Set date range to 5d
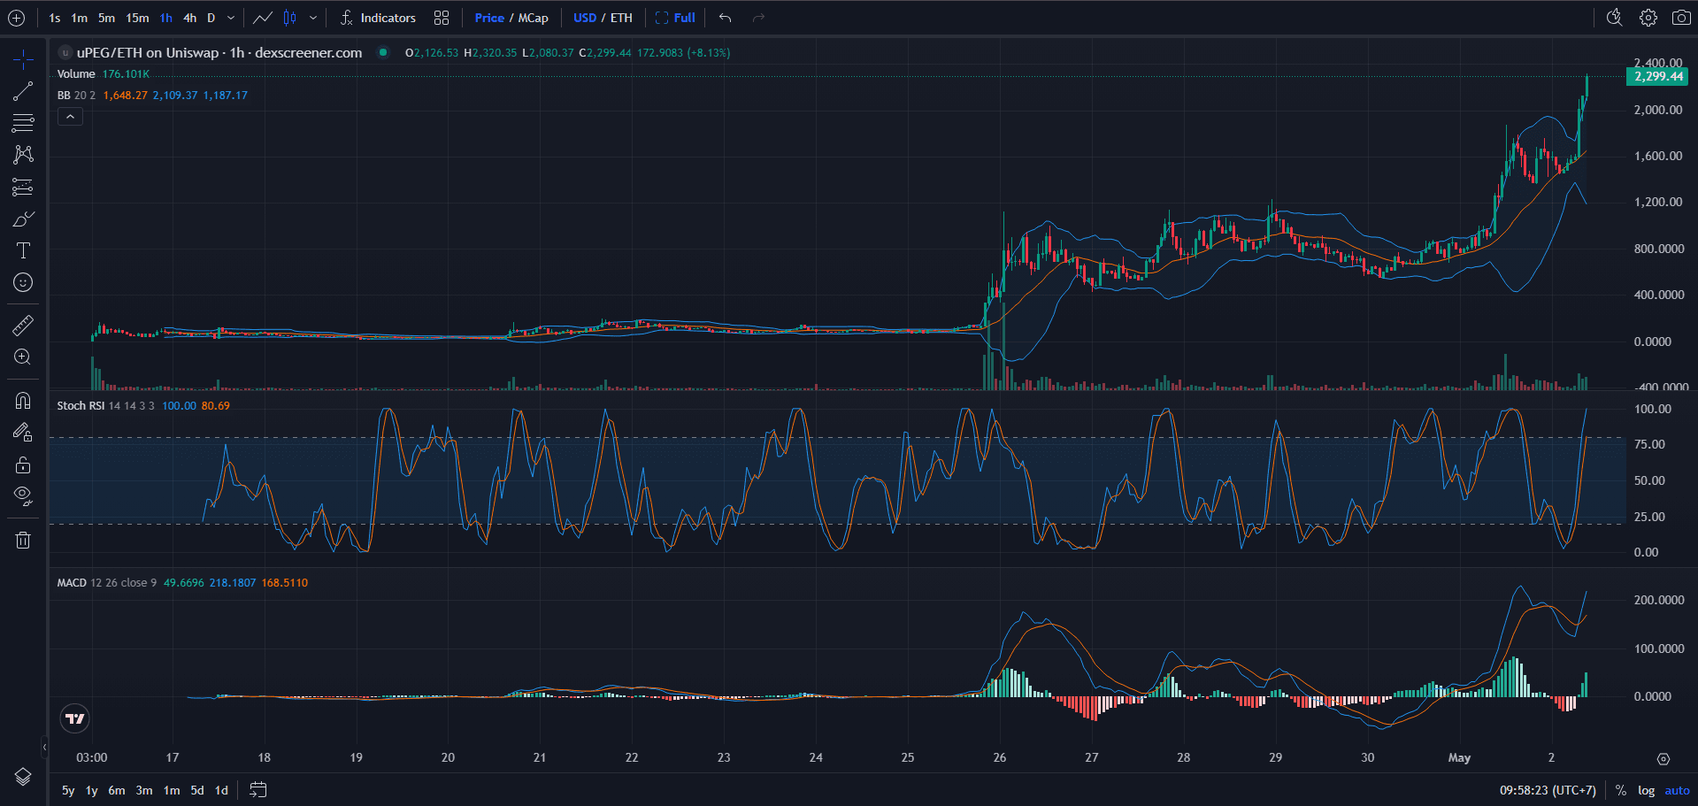The width and height of the screenshot is (1698, 806). [197, 790]
